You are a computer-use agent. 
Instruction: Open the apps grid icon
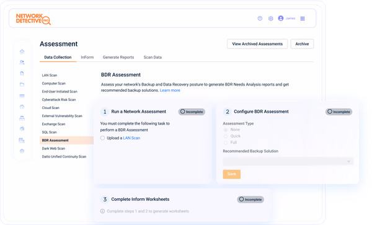coord(303,18)
